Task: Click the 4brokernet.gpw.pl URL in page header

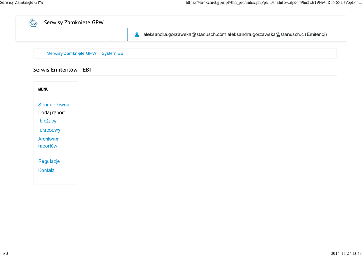Action: tap(273, 2)
